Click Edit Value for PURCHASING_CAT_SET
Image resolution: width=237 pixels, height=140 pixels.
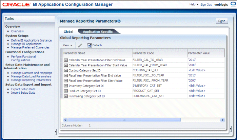197,96
